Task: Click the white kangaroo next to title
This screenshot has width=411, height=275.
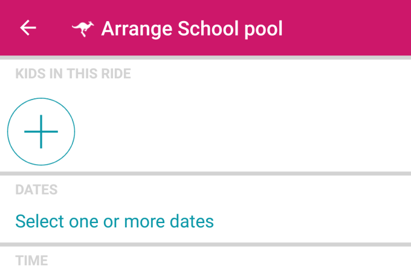Action: tap(83, 29)
